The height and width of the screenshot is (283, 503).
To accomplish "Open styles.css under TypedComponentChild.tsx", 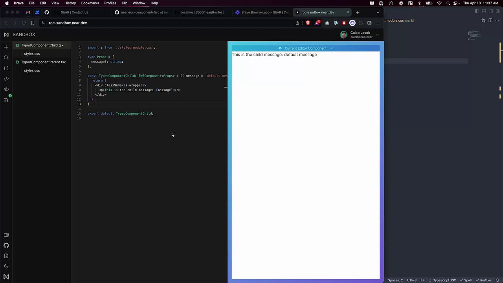I will pyautogui.click(x=32, y=53).
